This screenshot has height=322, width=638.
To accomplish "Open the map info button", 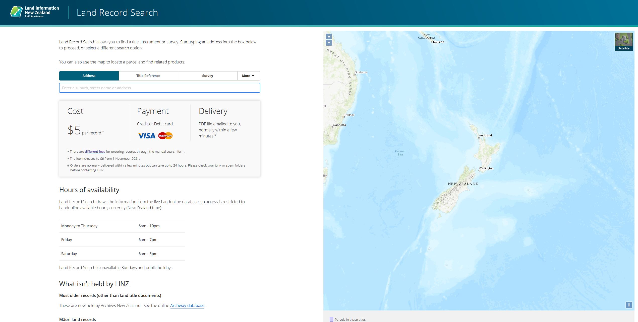I will click(629, 305).
